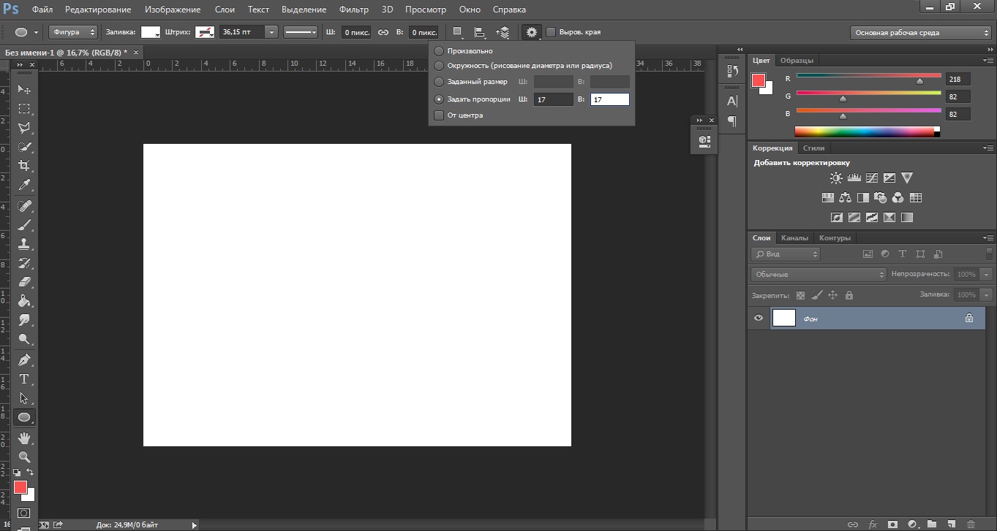Viewport: 997px width, 531px height.
Task: Switch to Образцы tab
Action: pos(797,60)
